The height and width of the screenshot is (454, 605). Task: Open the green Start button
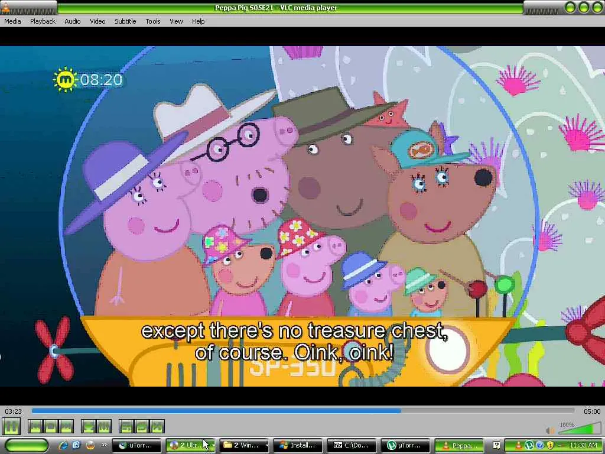tap(26, 445)
